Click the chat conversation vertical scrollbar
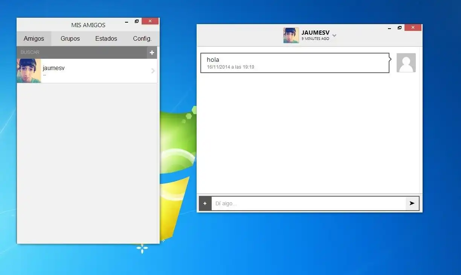Viewport: 461px width, 275px height. [421, 120]
